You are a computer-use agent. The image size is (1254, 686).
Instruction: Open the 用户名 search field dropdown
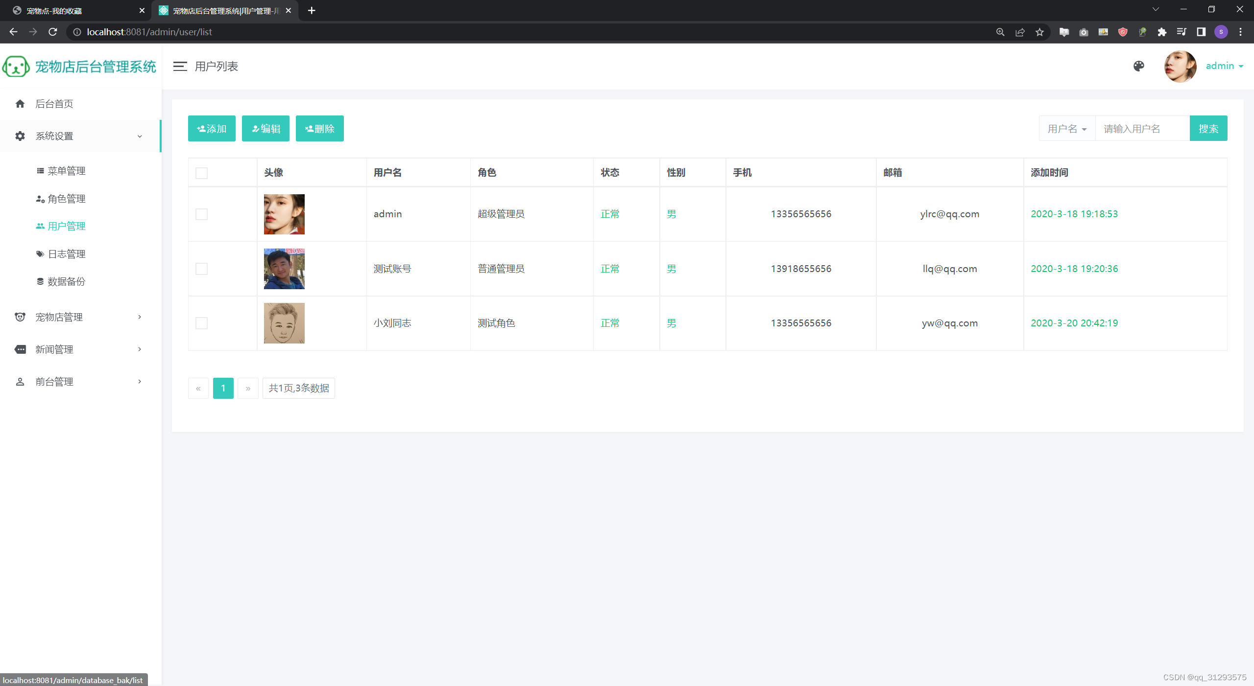pyautogui.click(x=1067, y=129)
